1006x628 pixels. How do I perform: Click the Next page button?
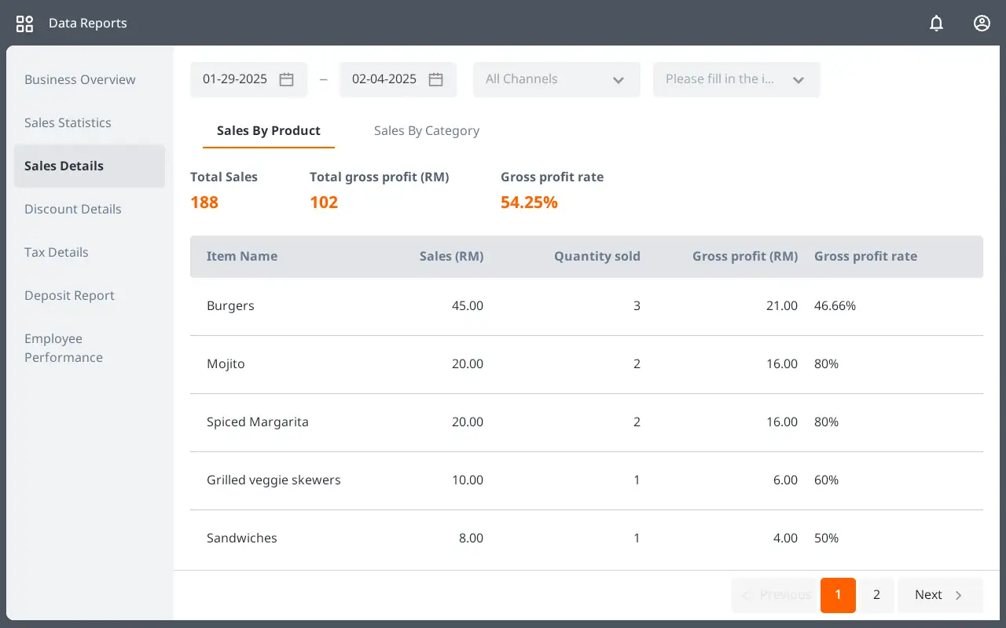(939, 595)
